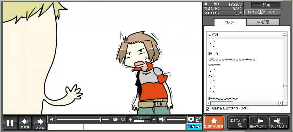Mute audio using the speaker icon
Viewport: 293px width, 132px height.
(x=162, y=119)
